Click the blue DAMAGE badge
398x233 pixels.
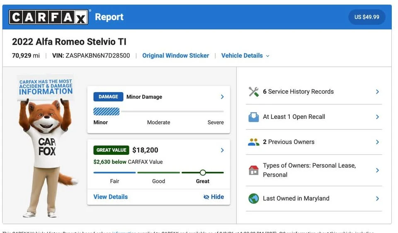pos(108,97)
